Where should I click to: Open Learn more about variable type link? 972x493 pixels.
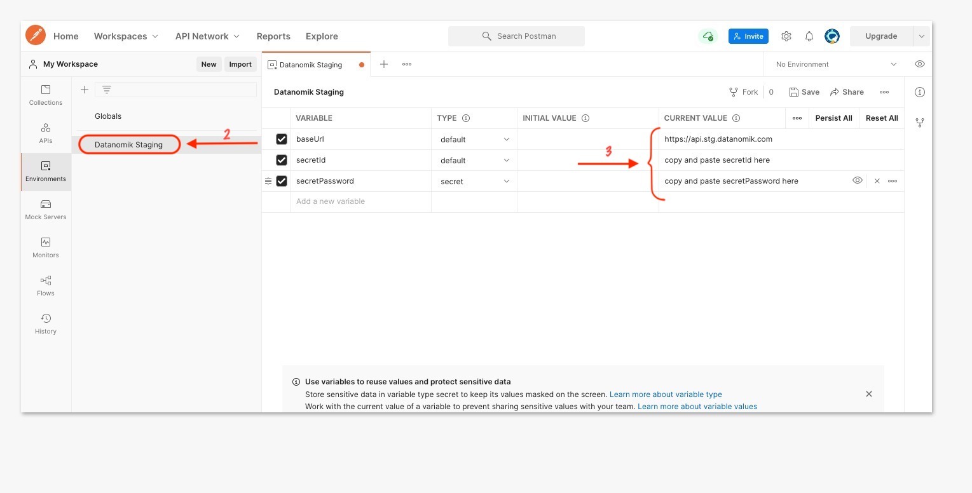666,395
